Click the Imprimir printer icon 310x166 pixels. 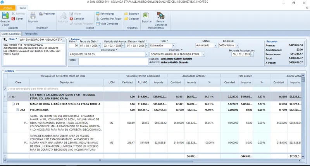(x=33, y=15)
